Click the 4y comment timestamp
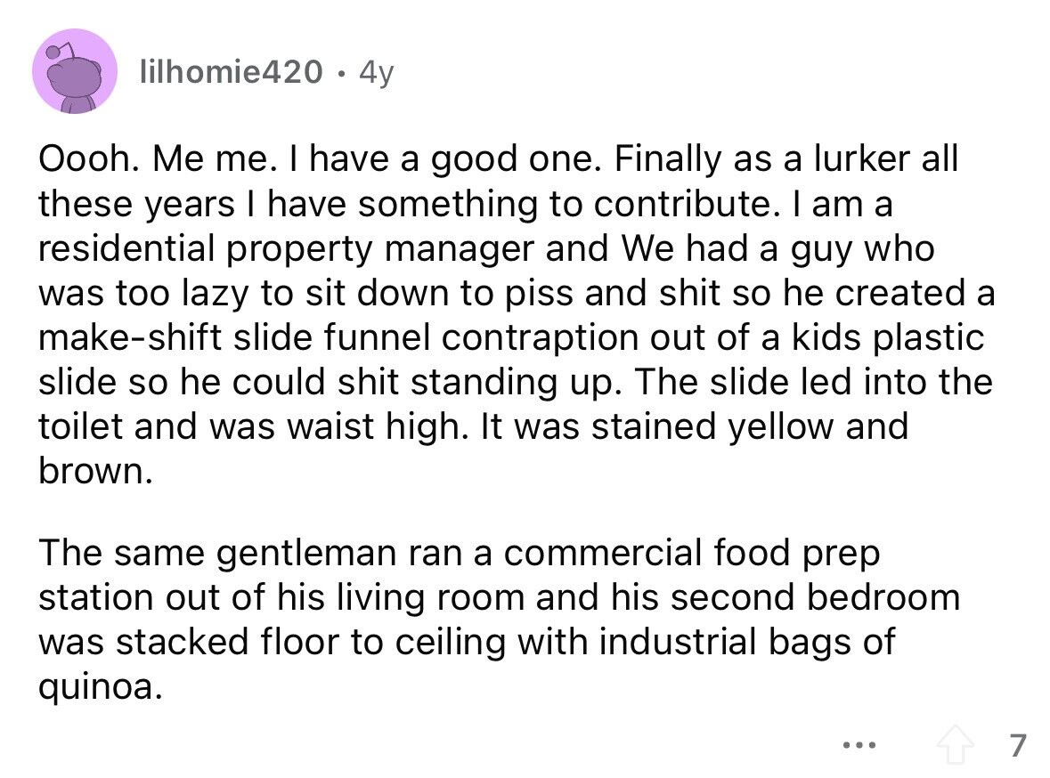This screenshot has height=778, width=1050. pyautogui.click(x=377, y=73)
